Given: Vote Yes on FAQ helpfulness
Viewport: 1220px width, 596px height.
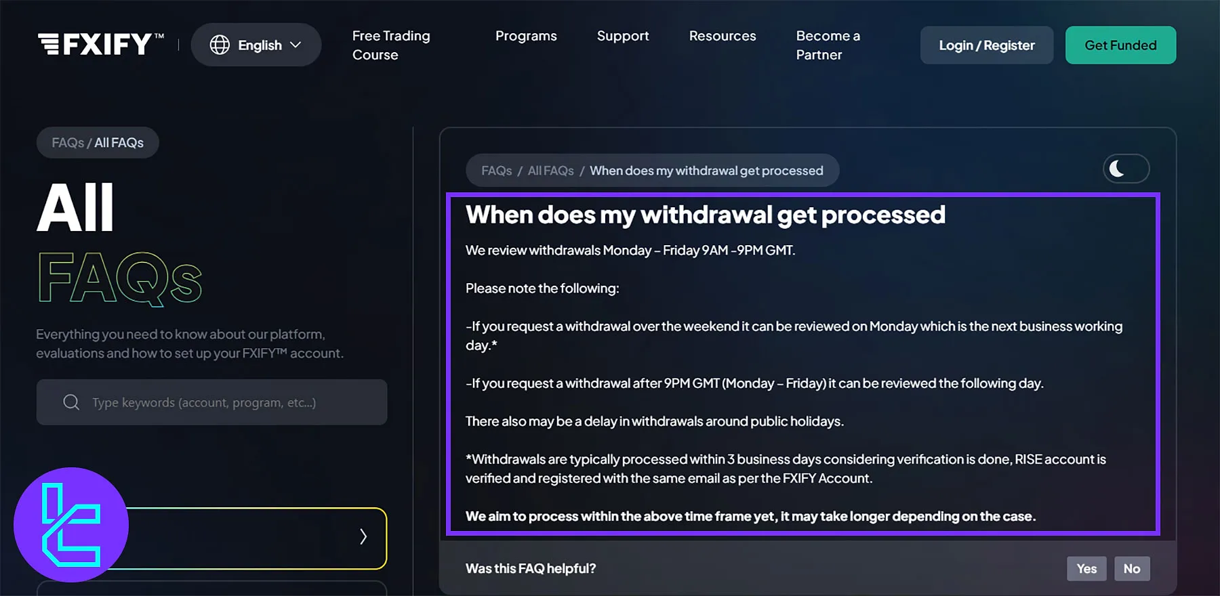Looking at the screenshot, I should pyautogui.click(x=1086, y=569).
